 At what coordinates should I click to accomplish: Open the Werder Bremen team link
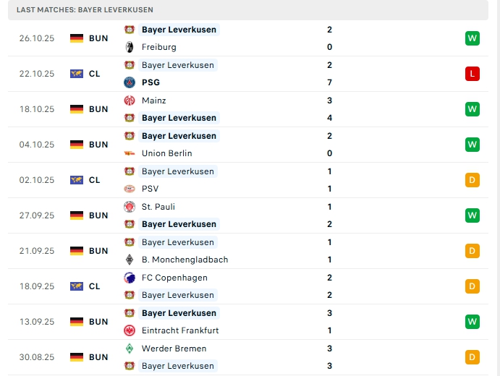(174, 349)
